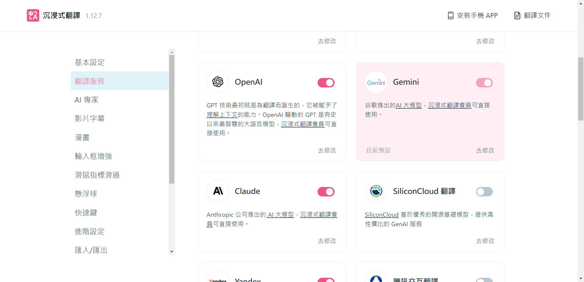Select the 懸浮球 menu item
The width and height of the screenshot is (584, 282).
(120, 194)
